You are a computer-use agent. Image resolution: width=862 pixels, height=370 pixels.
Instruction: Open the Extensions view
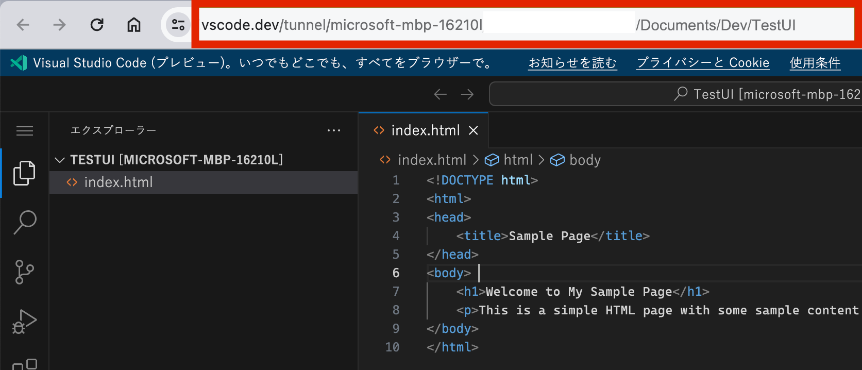[x=25, y=364]
